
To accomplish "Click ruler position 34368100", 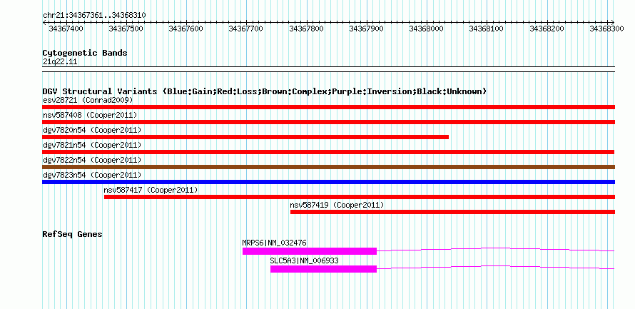I will [487, 29].
